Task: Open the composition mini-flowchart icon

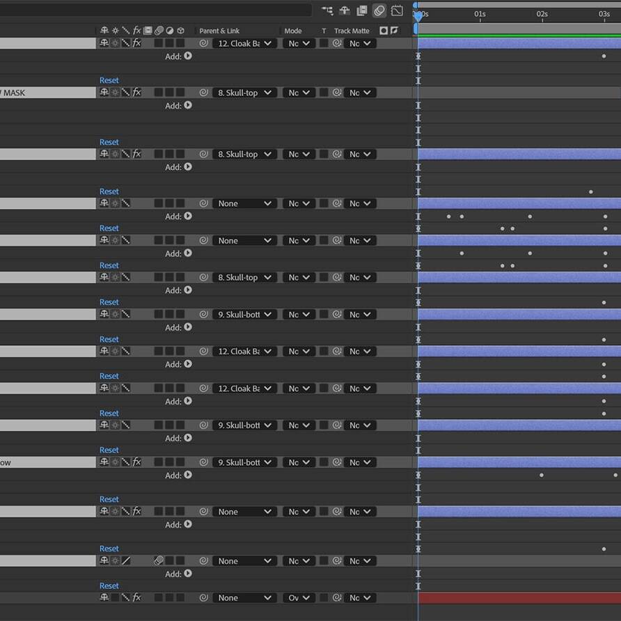Action: click(327, 10)
